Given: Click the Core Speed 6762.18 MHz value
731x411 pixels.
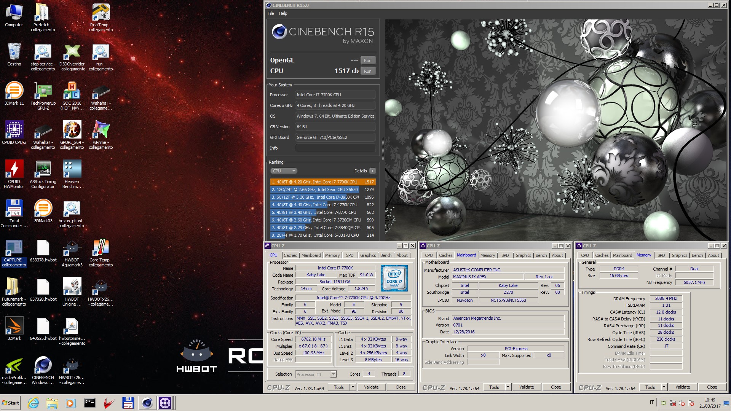Looking at the screenshot, I should pos(313,339).
